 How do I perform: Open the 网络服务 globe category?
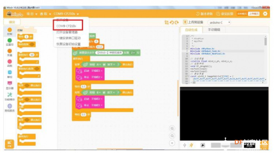pos(10,106)
